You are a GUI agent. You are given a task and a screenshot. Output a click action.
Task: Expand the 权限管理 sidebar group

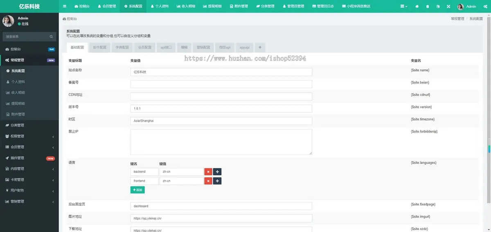coord(29,136)
